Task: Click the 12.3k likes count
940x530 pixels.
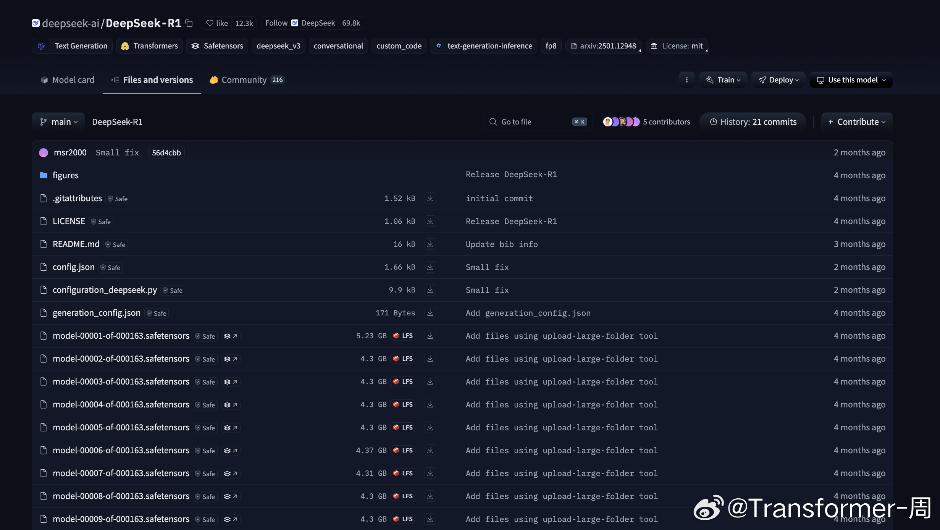Action: [x=244, y=23]
